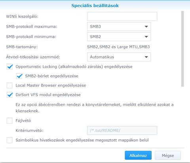Click the vertical scrollbar thumb
190x163 pixels.
tap(182, 49)
